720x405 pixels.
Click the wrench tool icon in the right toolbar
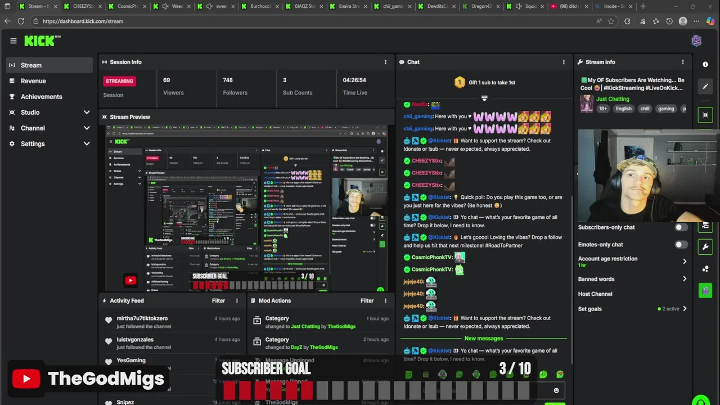point(705,246)
